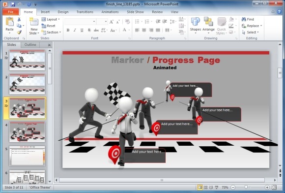Screen dimensions: 285x193
Task: Align text right
Action: (x=151, y=30)
